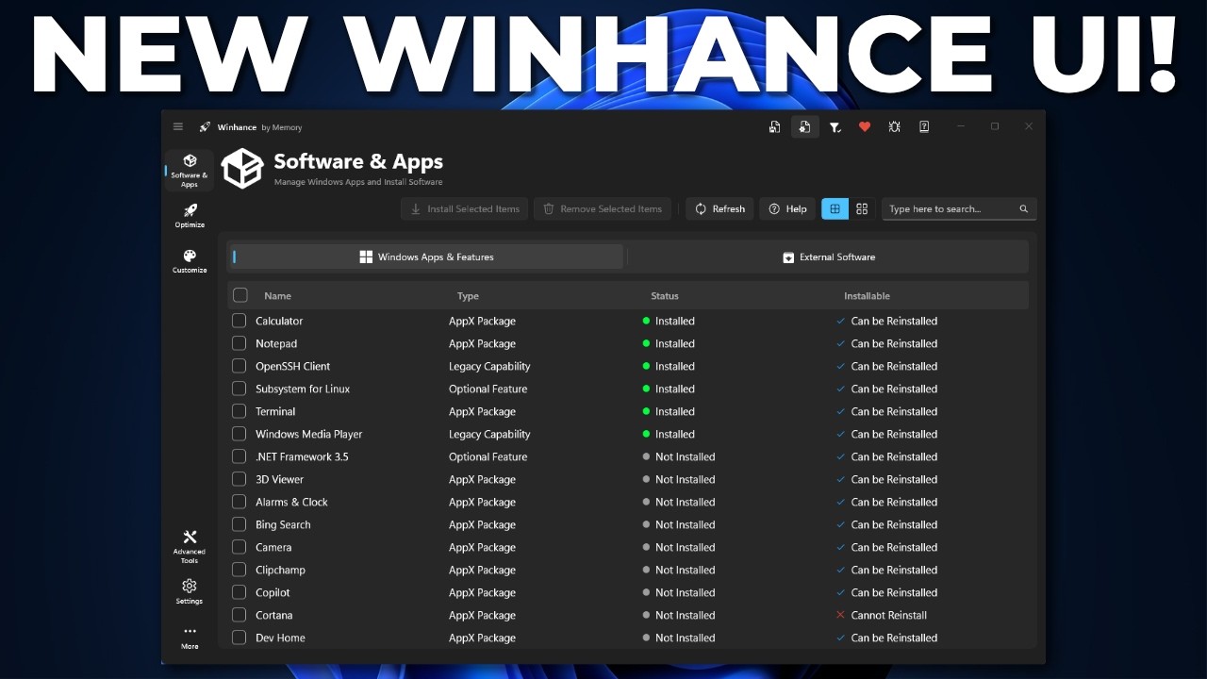This screenshot has width=1207, height=679.
Task: Click the Software & Apps box logo
Action: pos(242,169)
